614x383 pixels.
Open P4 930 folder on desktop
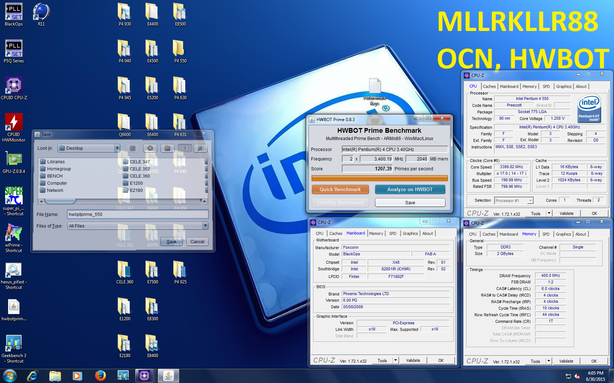pos(125,15)
